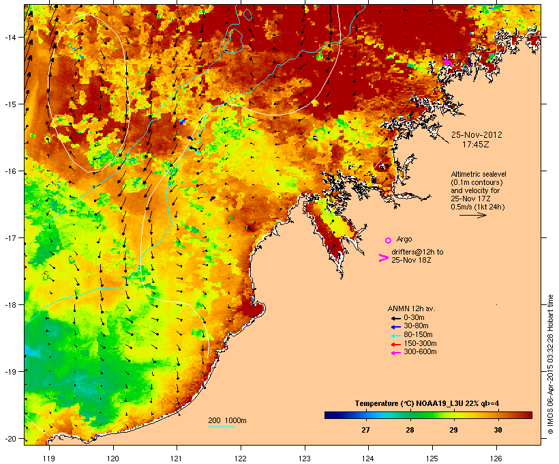Click the -19 latitude axis label
Viewport: 559px width, 464px height.
click(10, 372)
